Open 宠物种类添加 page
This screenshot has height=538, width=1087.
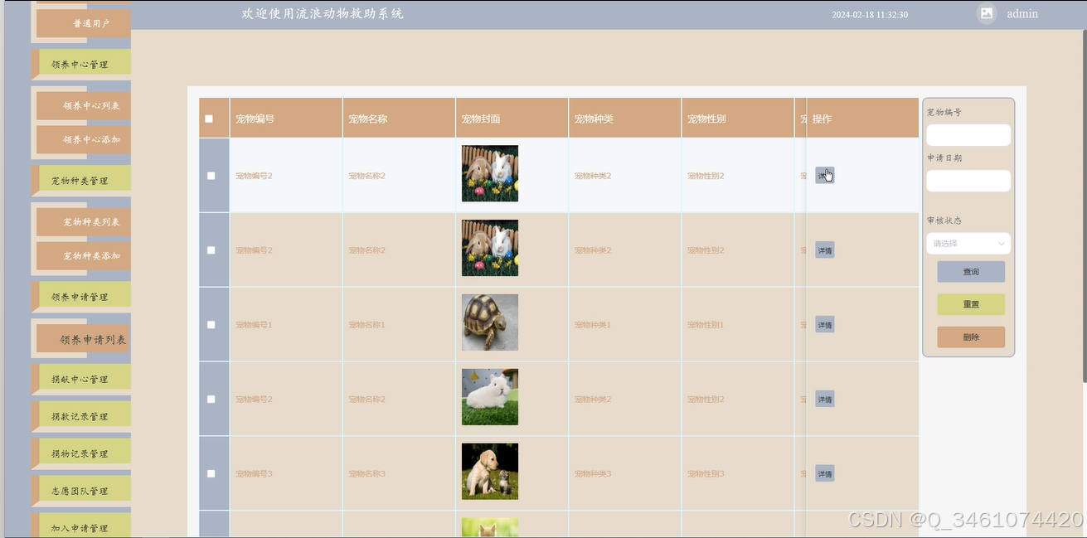point(84,255)
